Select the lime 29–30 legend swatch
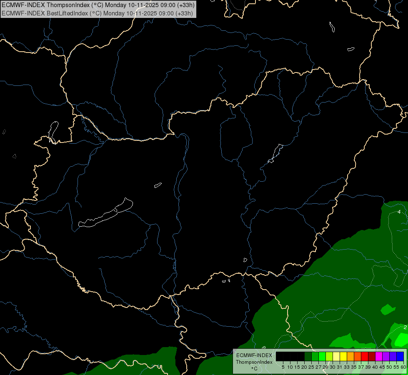 tap(329, 356)
